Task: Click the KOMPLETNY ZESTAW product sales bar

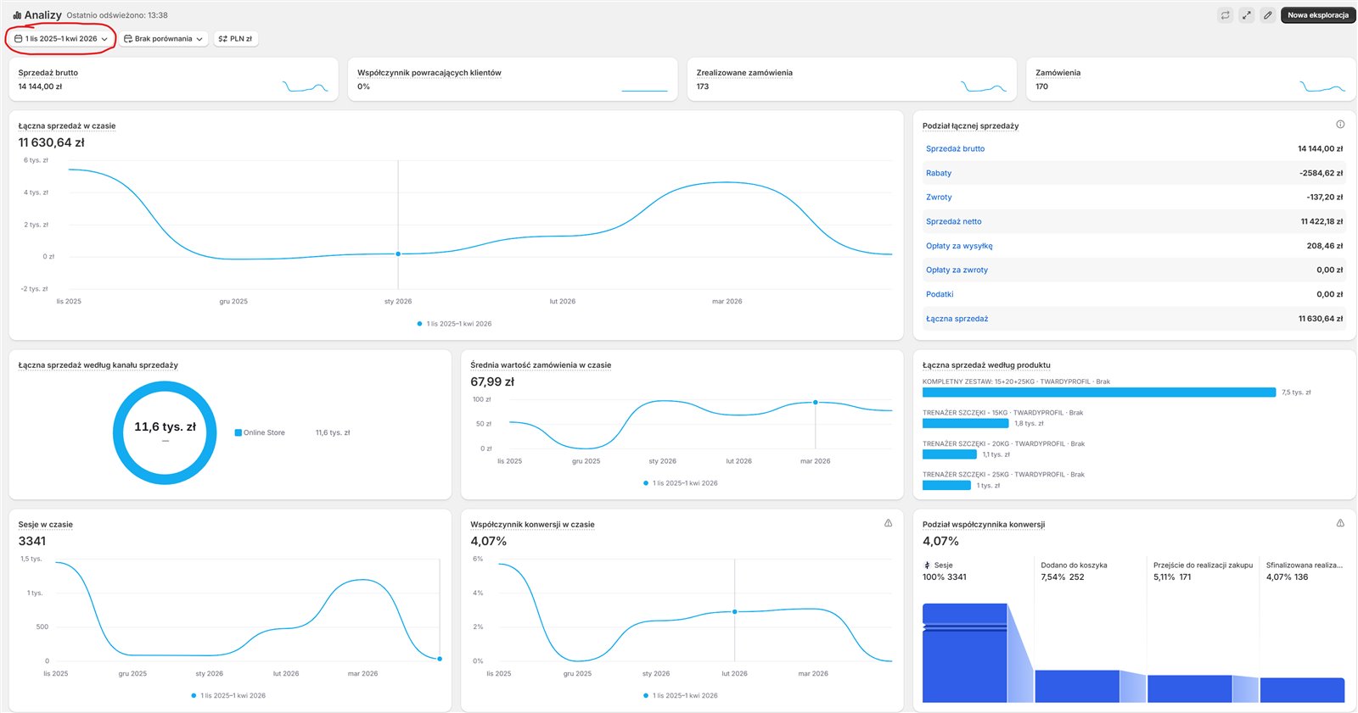Action: 1098,393
